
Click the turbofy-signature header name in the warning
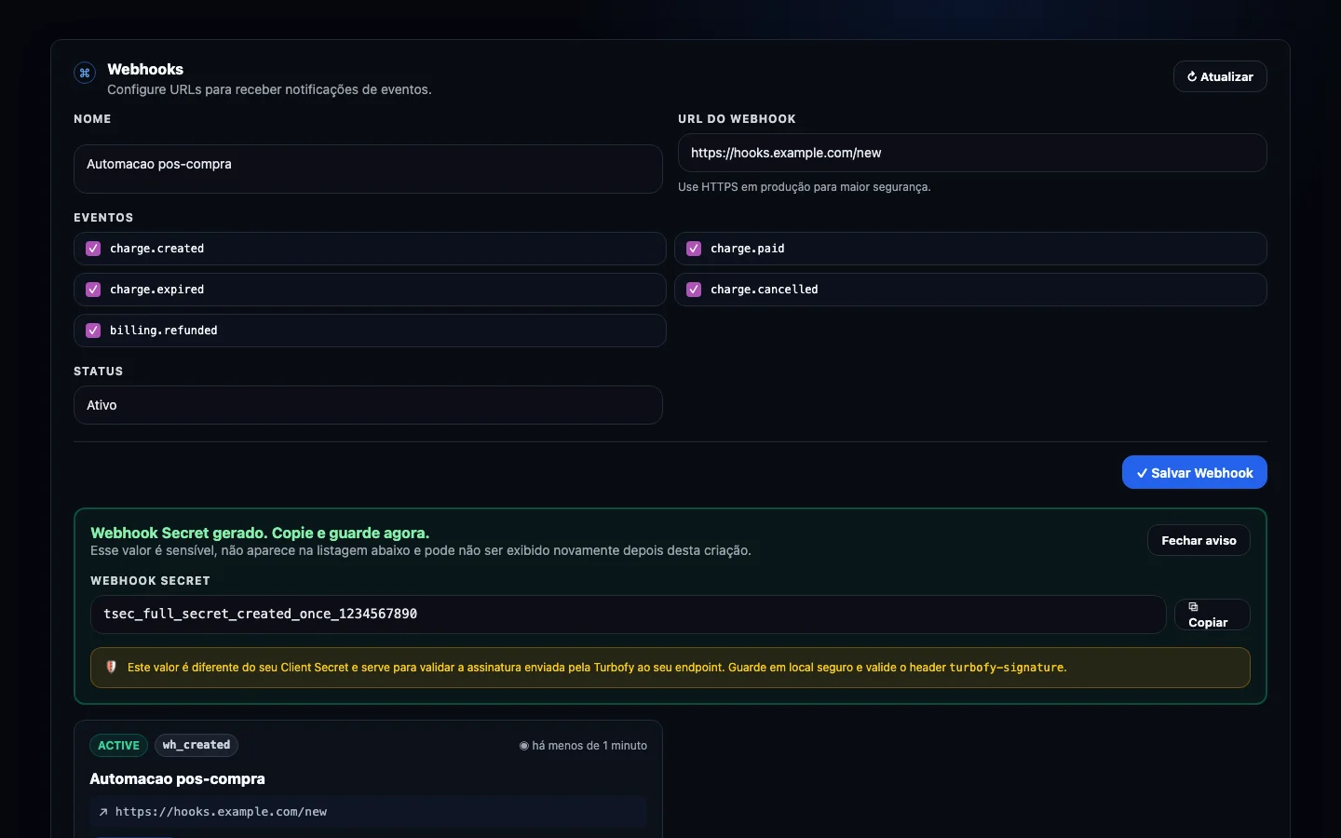coord(1006,668)
